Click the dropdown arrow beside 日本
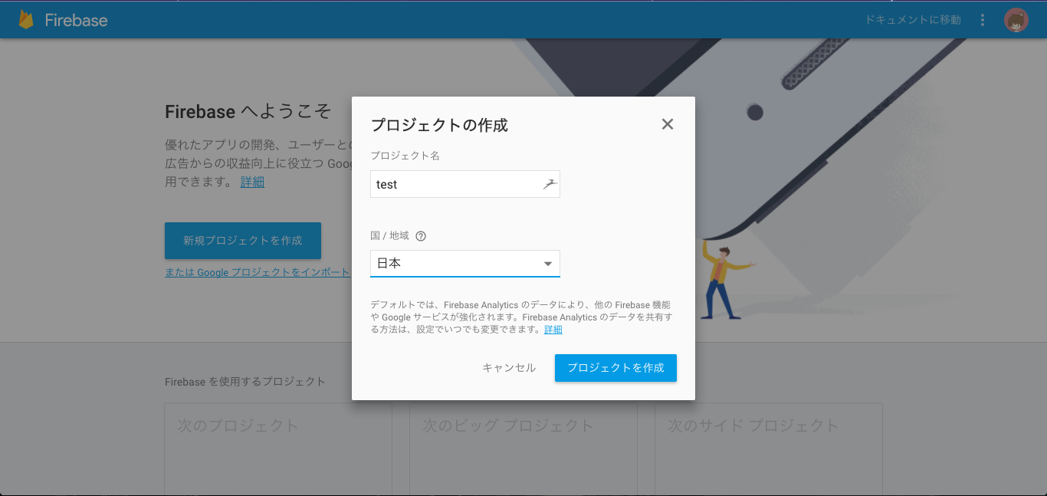 tap(548, 263)
